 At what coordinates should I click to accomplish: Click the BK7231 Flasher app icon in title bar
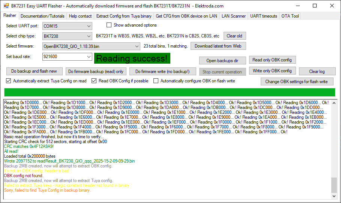pos(6,6)
